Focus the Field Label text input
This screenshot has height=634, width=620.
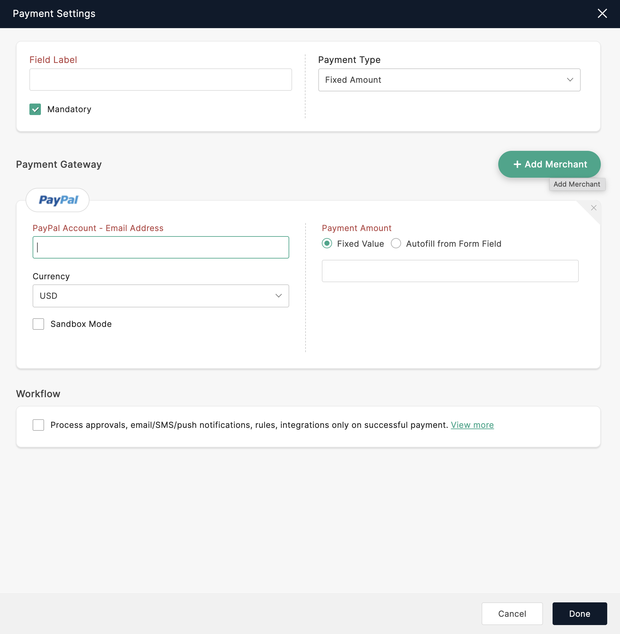[x=160, y=80]
